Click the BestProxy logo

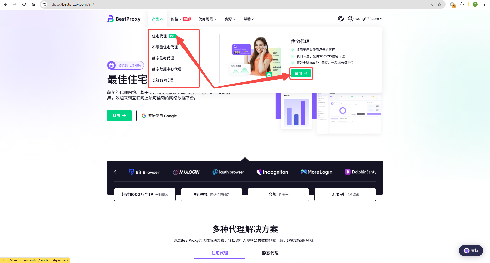[x=124, y=19]
